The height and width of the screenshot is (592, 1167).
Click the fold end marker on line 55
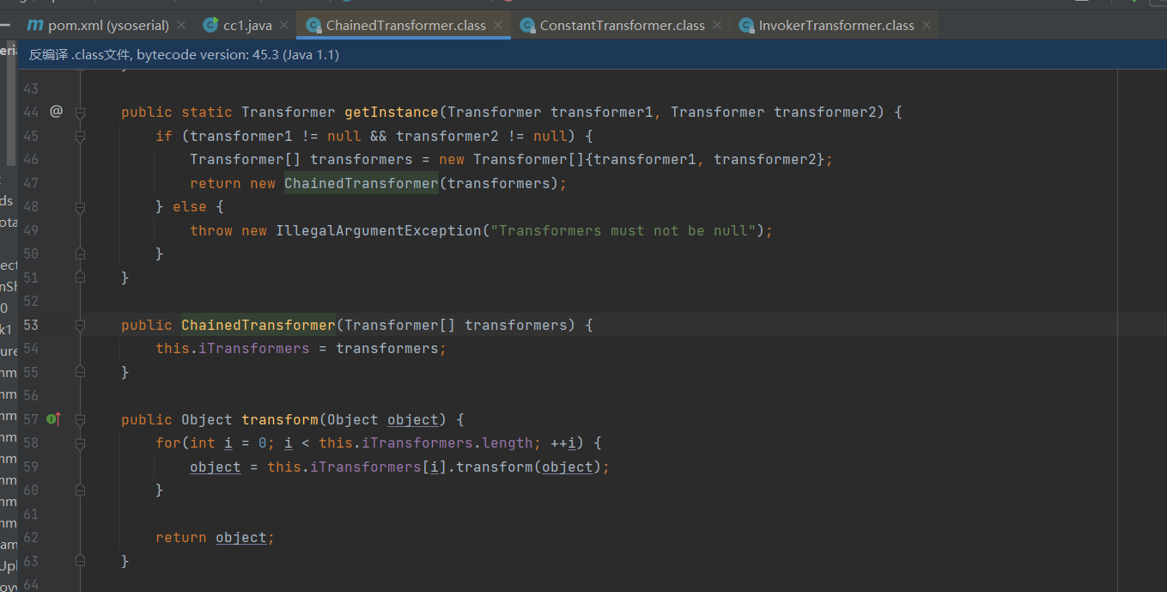pyautogui.click(x=80, y=372)
